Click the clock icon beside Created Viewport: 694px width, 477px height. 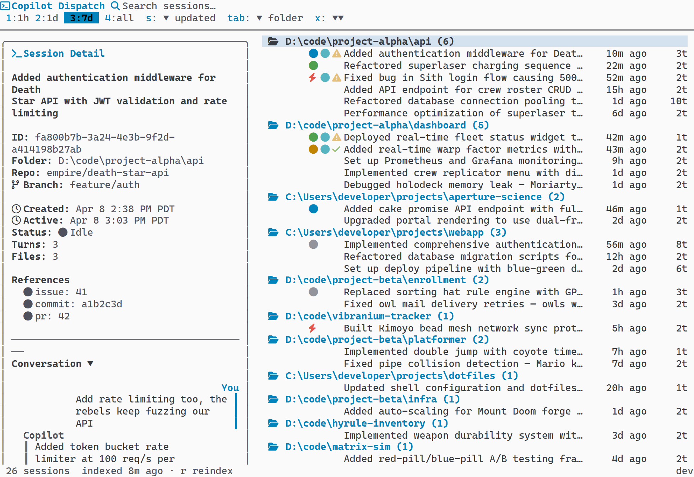coord(16,209)
